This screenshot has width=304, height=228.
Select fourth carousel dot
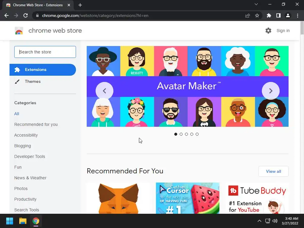coord(192,134)
